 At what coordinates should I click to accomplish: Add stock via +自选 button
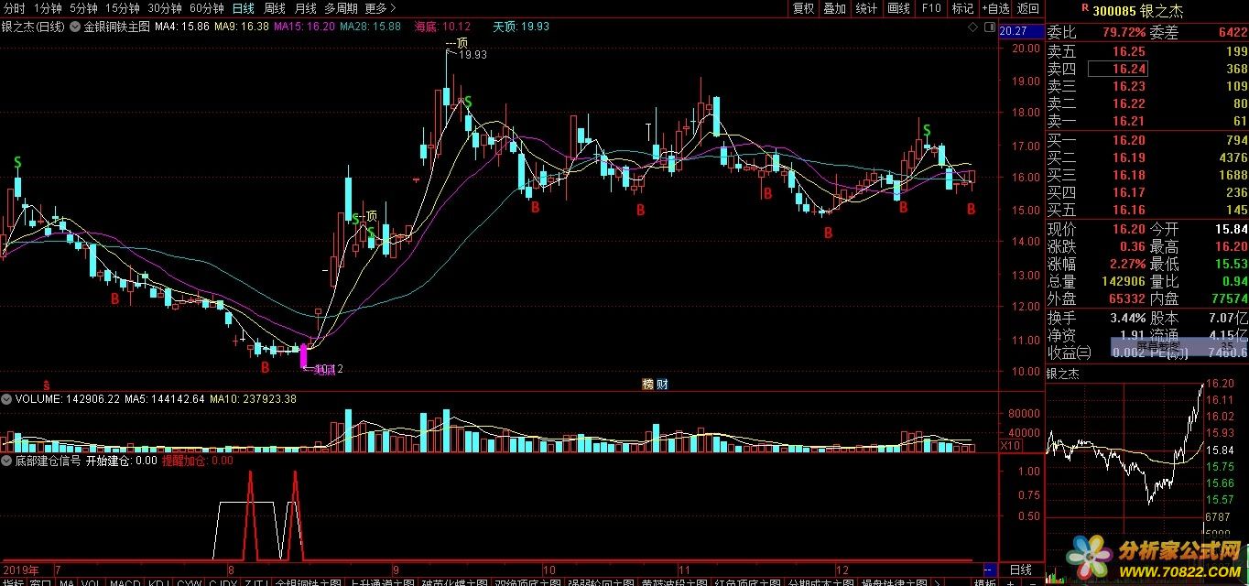coord(995,8)
